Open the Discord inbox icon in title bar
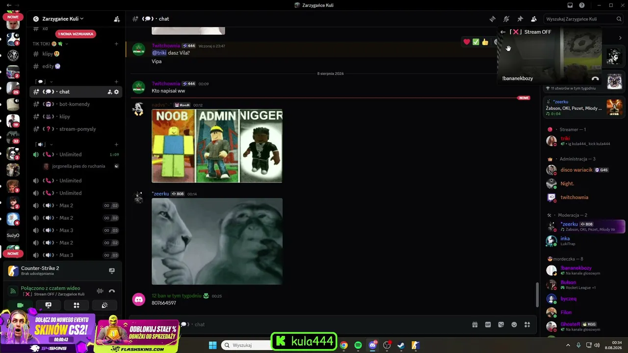Screen dimensions: 628x353 (x=570, y=5)
